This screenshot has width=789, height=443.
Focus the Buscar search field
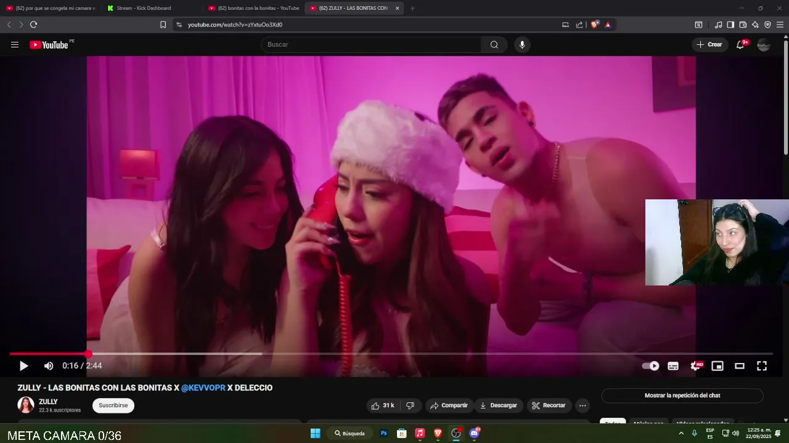coord(372,44)
